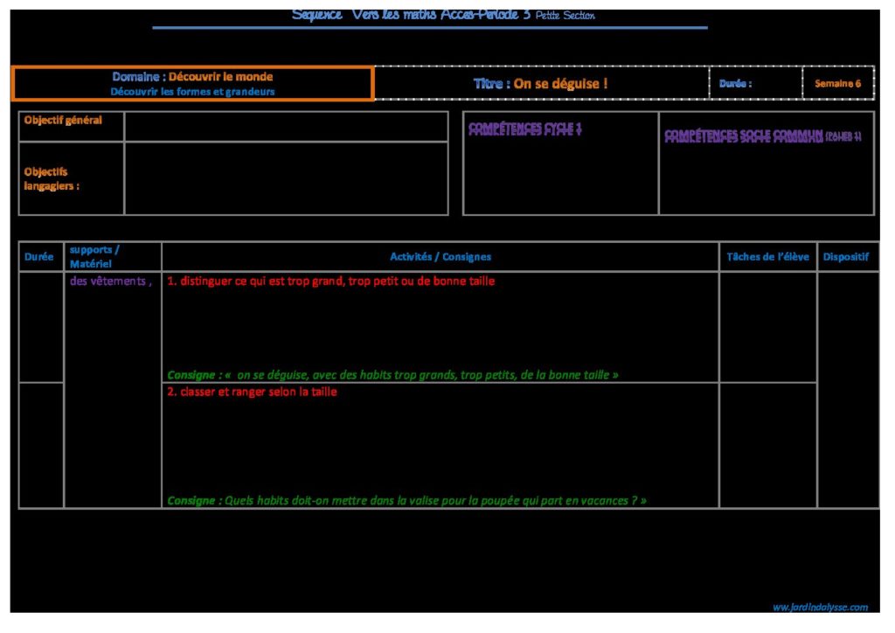The height and width of the screenshot is (633, 895).
Task: Click the 'Objectif général' label
Action: click(63, 121)
